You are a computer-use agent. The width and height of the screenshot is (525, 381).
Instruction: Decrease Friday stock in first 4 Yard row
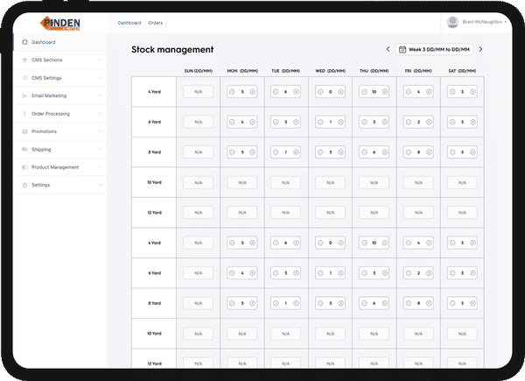[x=408, y=92]
